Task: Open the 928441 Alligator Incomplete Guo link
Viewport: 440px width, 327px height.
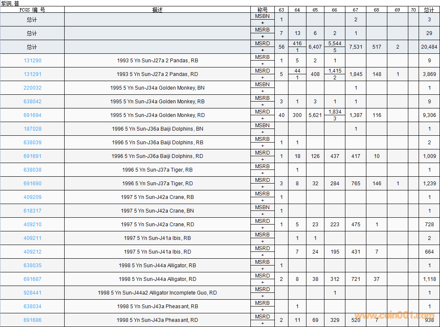Action: click(x=33, y=293)
